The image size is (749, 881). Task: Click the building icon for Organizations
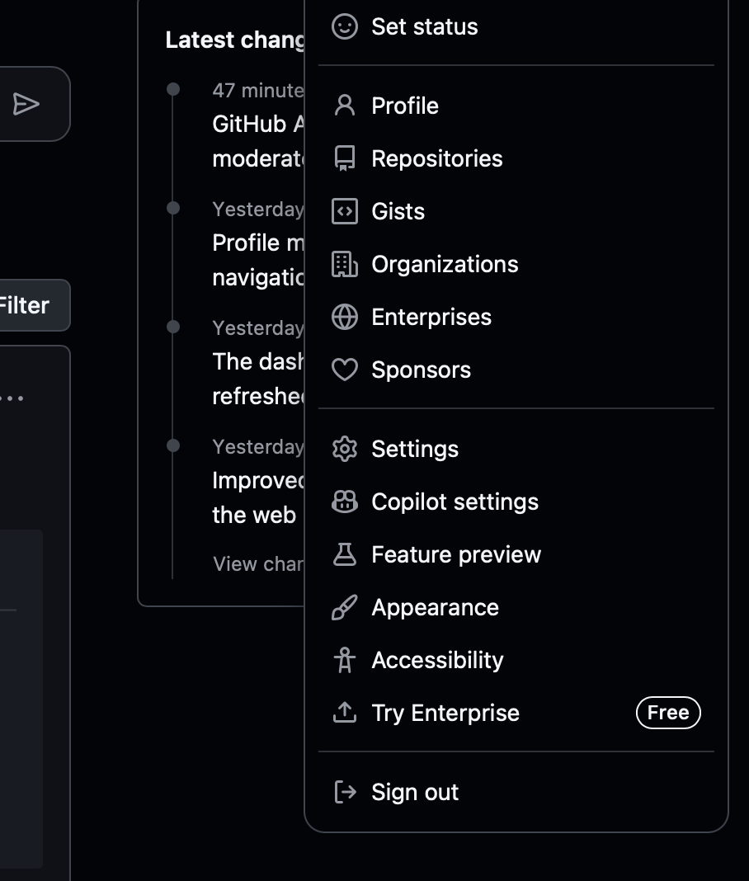(x=345, y=264)
